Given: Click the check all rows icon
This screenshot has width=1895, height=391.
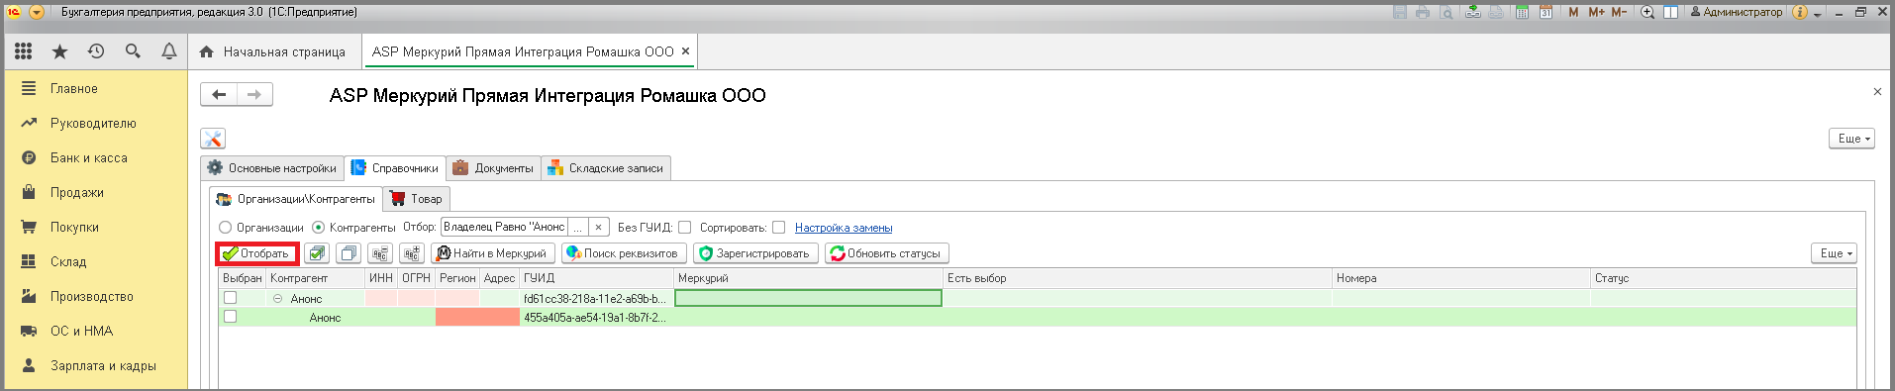Looking at the screenshot, I should [x=317, y=253].
